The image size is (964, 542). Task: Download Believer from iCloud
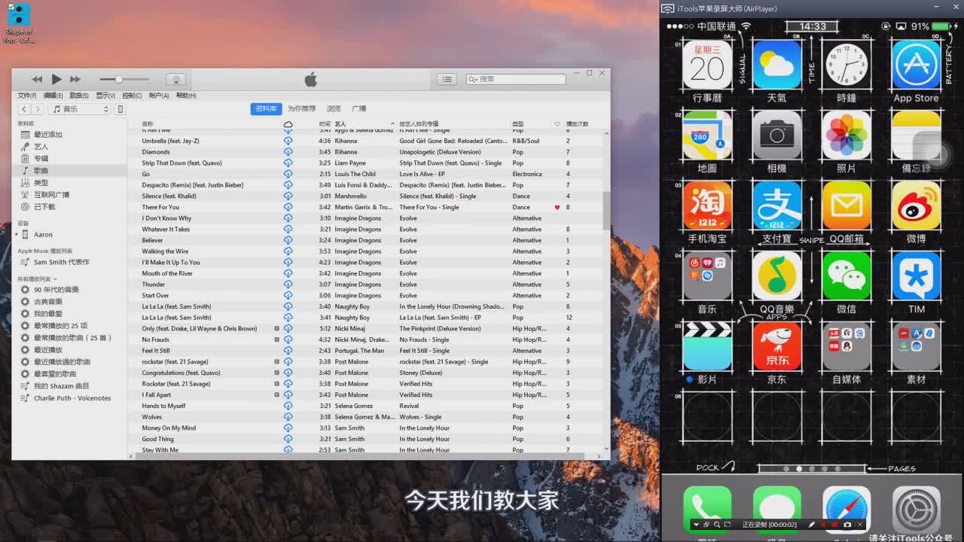pos(288,240)
